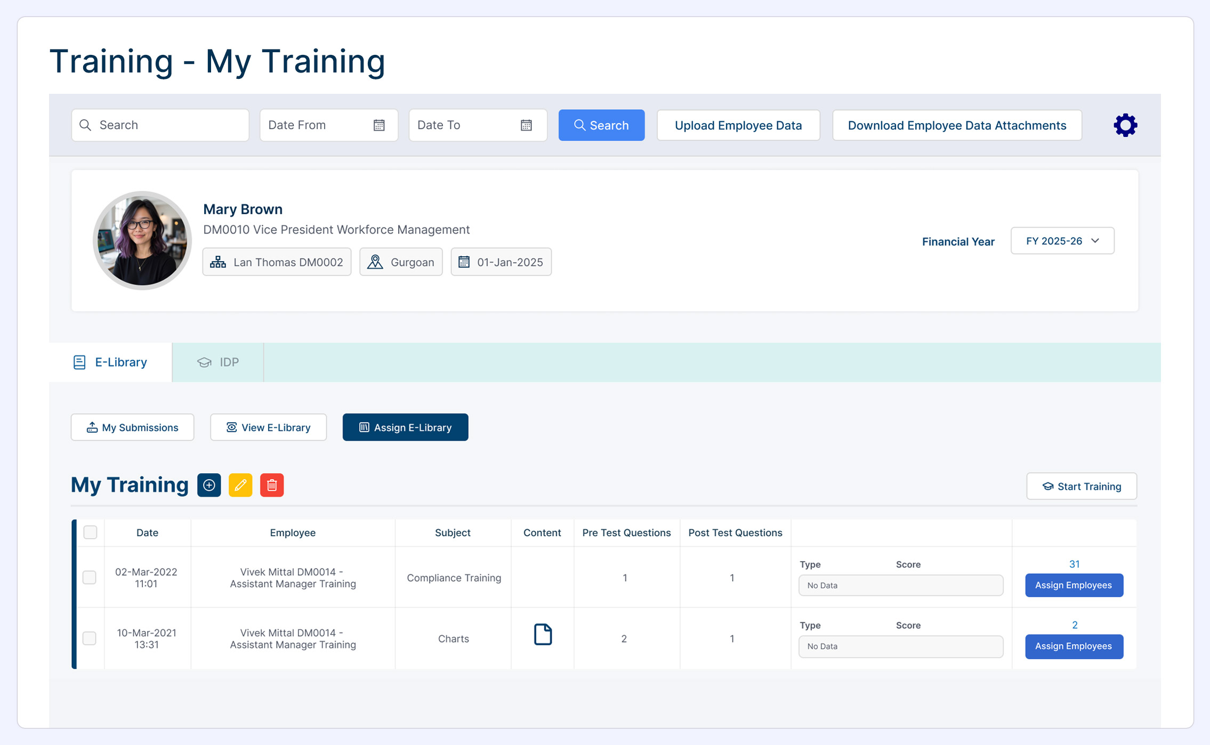Image resolution: width=1210 pixels, height=745 pixels.
Task: Check the Compliance Training row checkbox
Action: (x=90, y=577)
